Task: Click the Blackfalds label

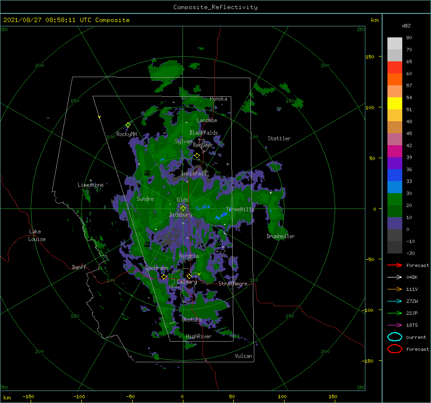Action: pos(204,133)
